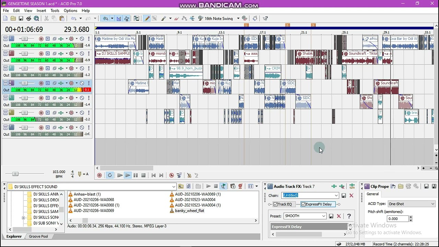Save the SMOOTH plug-in preset
439x247 pixels.
(331, 216)
